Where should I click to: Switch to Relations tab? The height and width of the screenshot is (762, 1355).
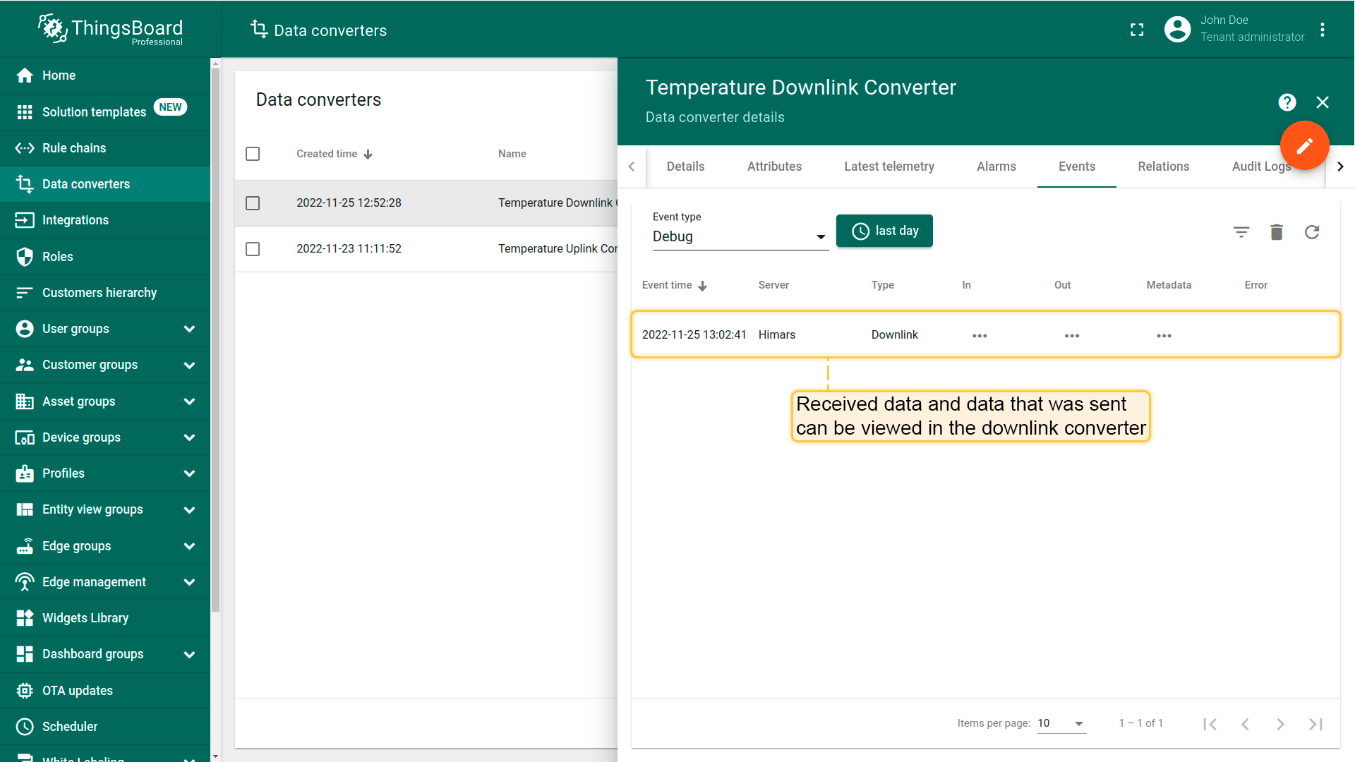tap(1163, 167)
